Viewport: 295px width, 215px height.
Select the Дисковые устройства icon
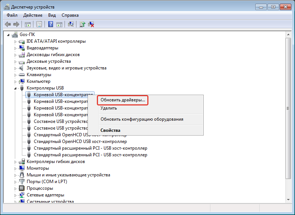22,62
